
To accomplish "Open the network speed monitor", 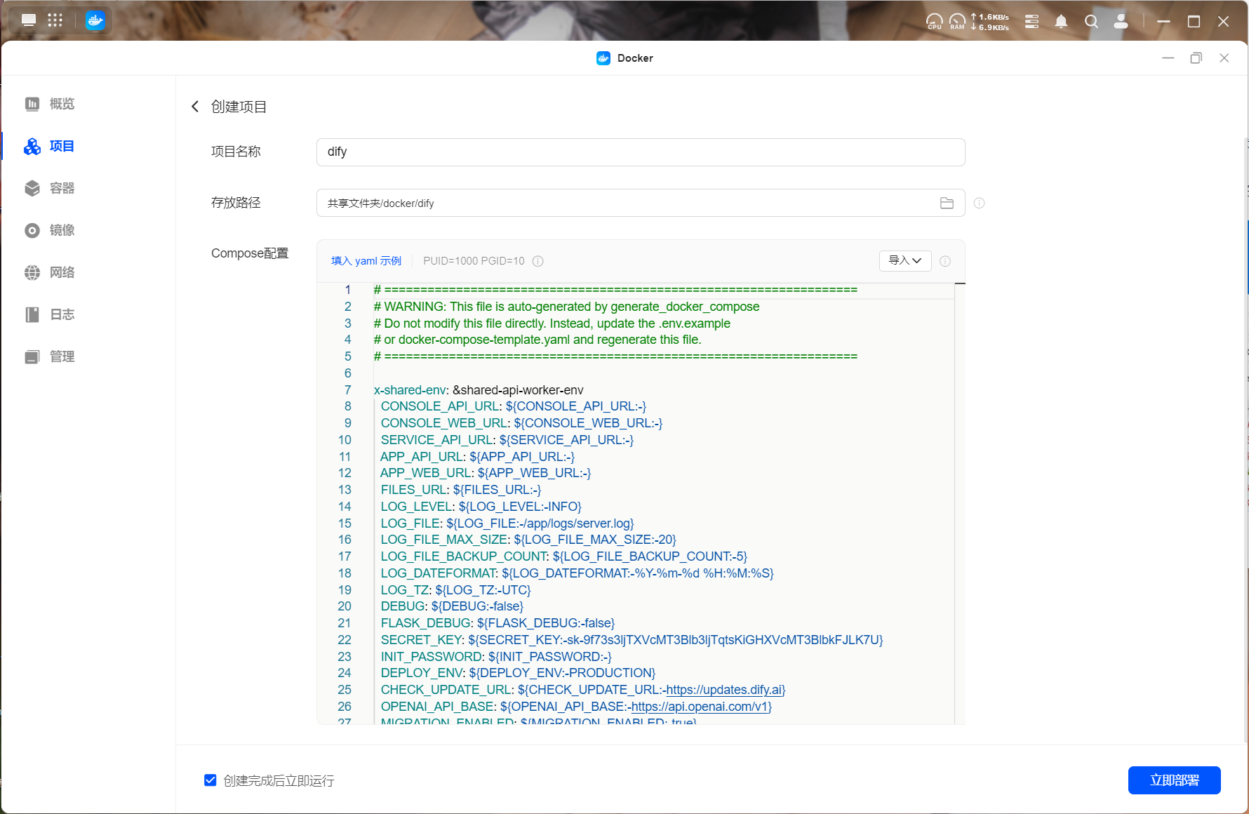I will tap(991, 22).
